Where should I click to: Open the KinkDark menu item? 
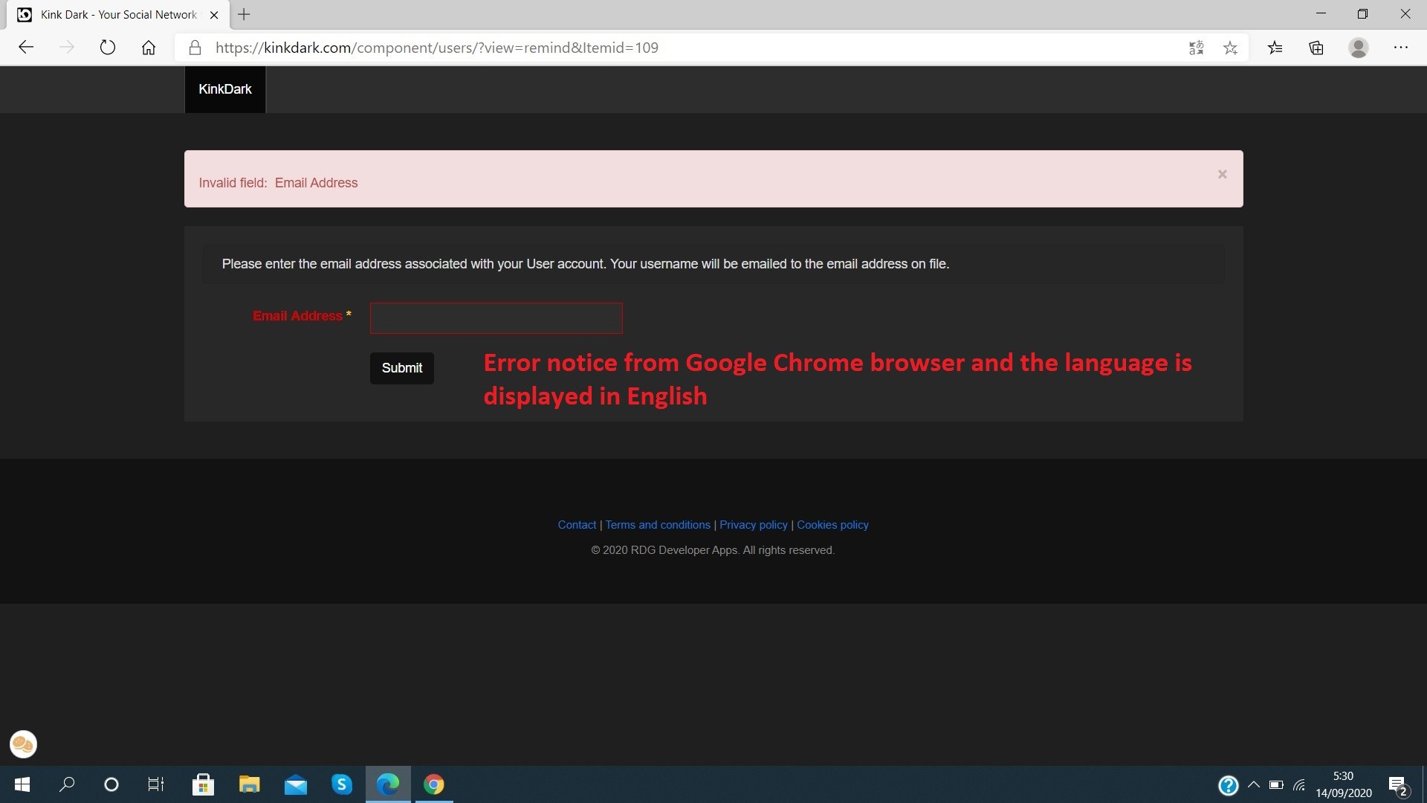coord(224,89)
